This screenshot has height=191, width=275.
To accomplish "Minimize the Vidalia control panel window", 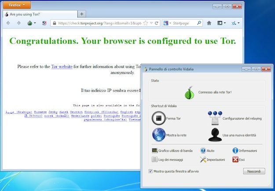I will pos(246,69).
